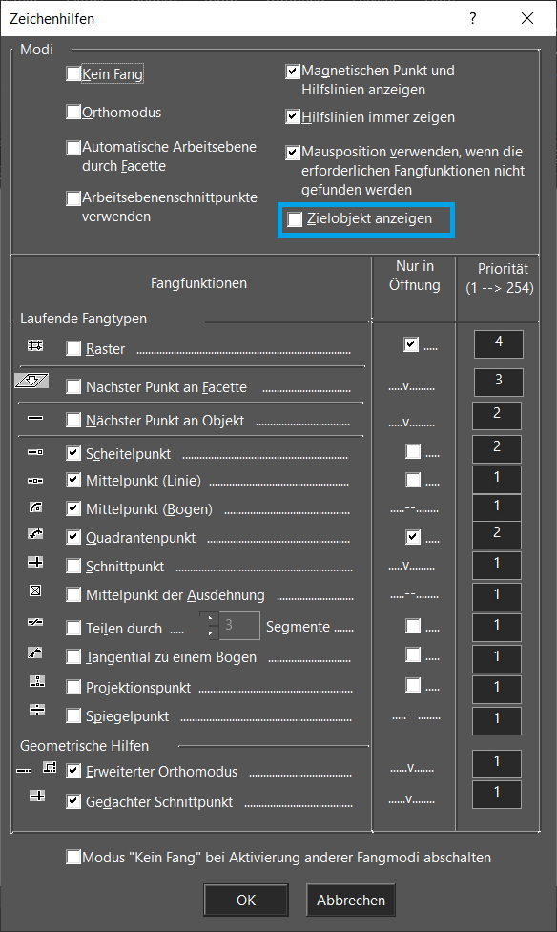
Task: Enable the Orthomodus checkbox
Action: click(x=73, y=112)
